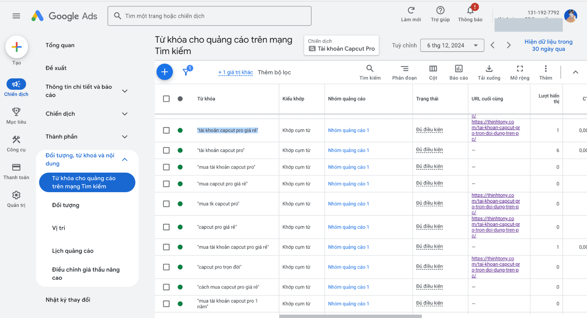The image size is (587, 318).
Task: Open Công cụ tools sidebar icon
Action: 16,139
